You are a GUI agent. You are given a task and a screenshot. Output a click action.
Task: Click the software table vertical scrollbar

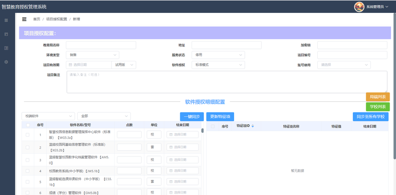pos(202,131)
